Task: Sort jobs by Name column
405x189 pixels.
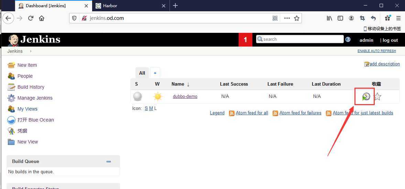Action: 178,84
